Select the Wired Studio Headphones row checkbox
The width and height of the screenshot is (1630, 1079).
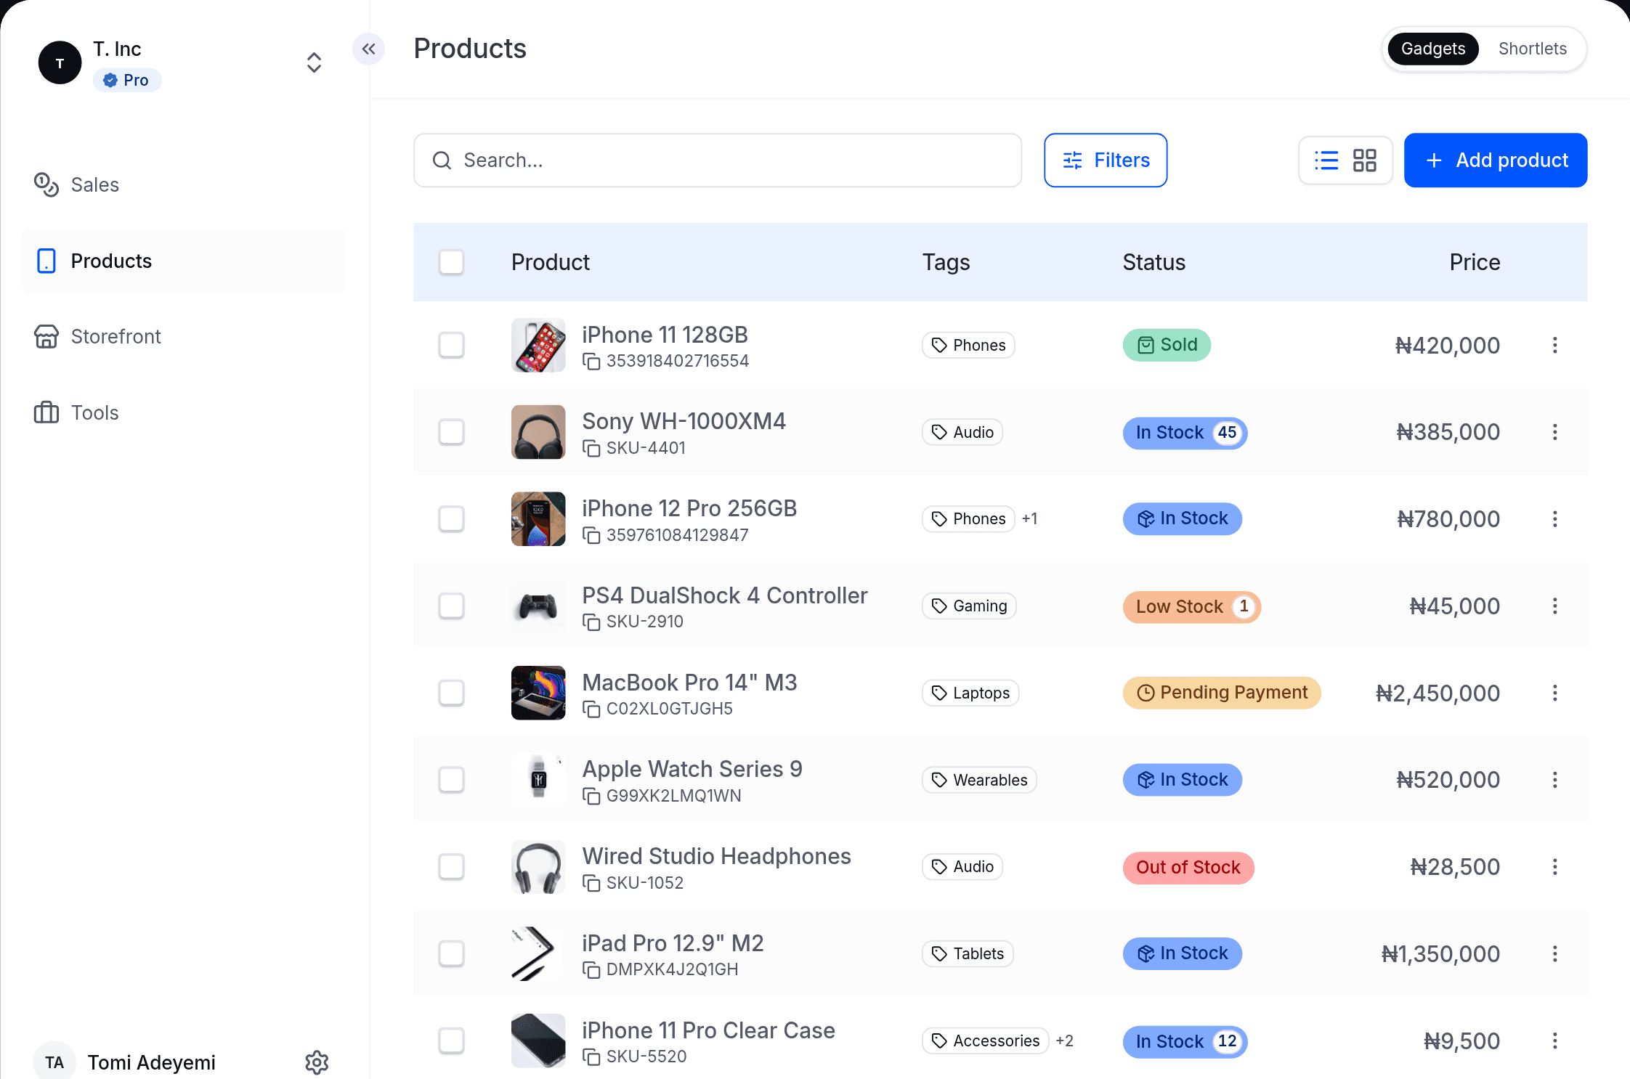click(x=451, y=866)
